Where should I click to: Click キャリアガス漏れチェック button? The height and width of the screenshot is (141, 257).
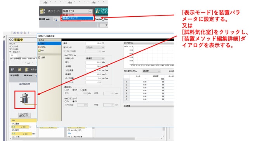[24, 115]
